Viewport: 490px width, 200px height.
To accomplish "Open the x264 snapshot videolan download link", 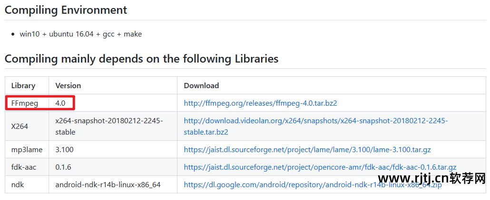I will 315,121.
